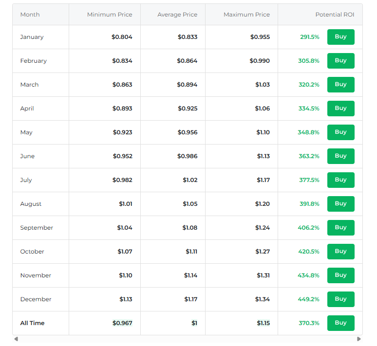Click the Buy button for January
Viewport: 377px width, 346px height.
pyautogui.click(x=340, y=37)
